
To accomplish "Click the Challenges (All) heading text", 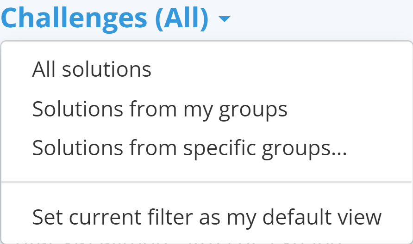I will click(105, 18).
